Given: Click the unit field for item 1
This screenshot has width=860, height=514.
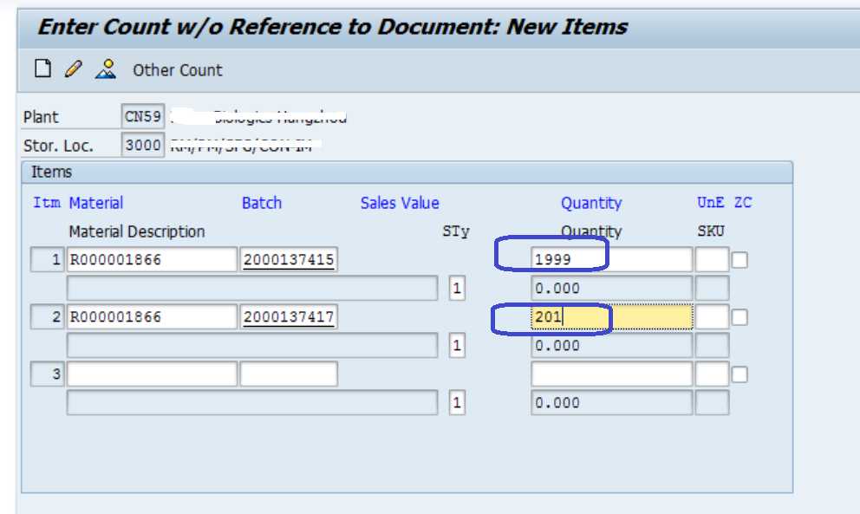Looking at the screenshot, I should point(712,259).
